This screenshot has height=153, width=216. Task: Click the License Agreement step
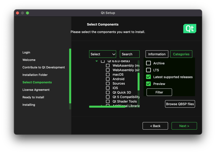(x=36, y=90)
